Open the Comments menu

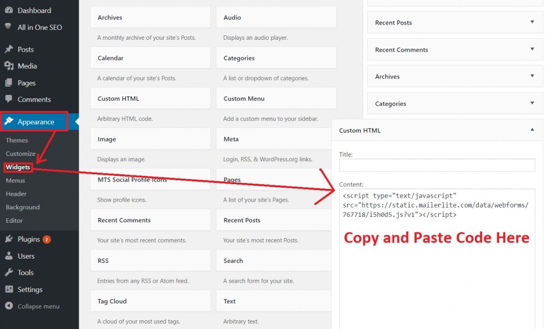click(34, 99)
